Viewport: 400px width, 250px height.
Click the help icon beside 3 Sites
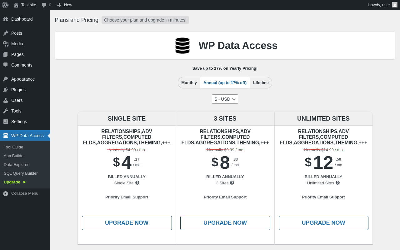tap(232, 183)
